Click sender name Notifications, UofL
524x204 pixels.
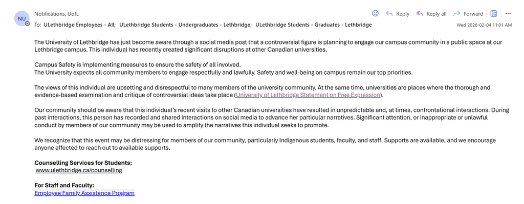coord(56,14)
